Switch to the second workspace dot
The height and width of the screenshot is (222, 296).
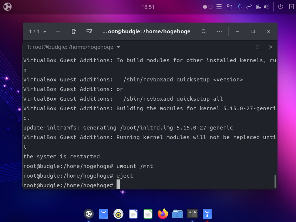(211, 7)
